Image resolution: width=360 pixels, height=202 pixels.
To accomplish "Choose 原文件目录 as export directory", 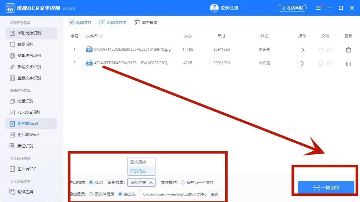I will [91, 194].
